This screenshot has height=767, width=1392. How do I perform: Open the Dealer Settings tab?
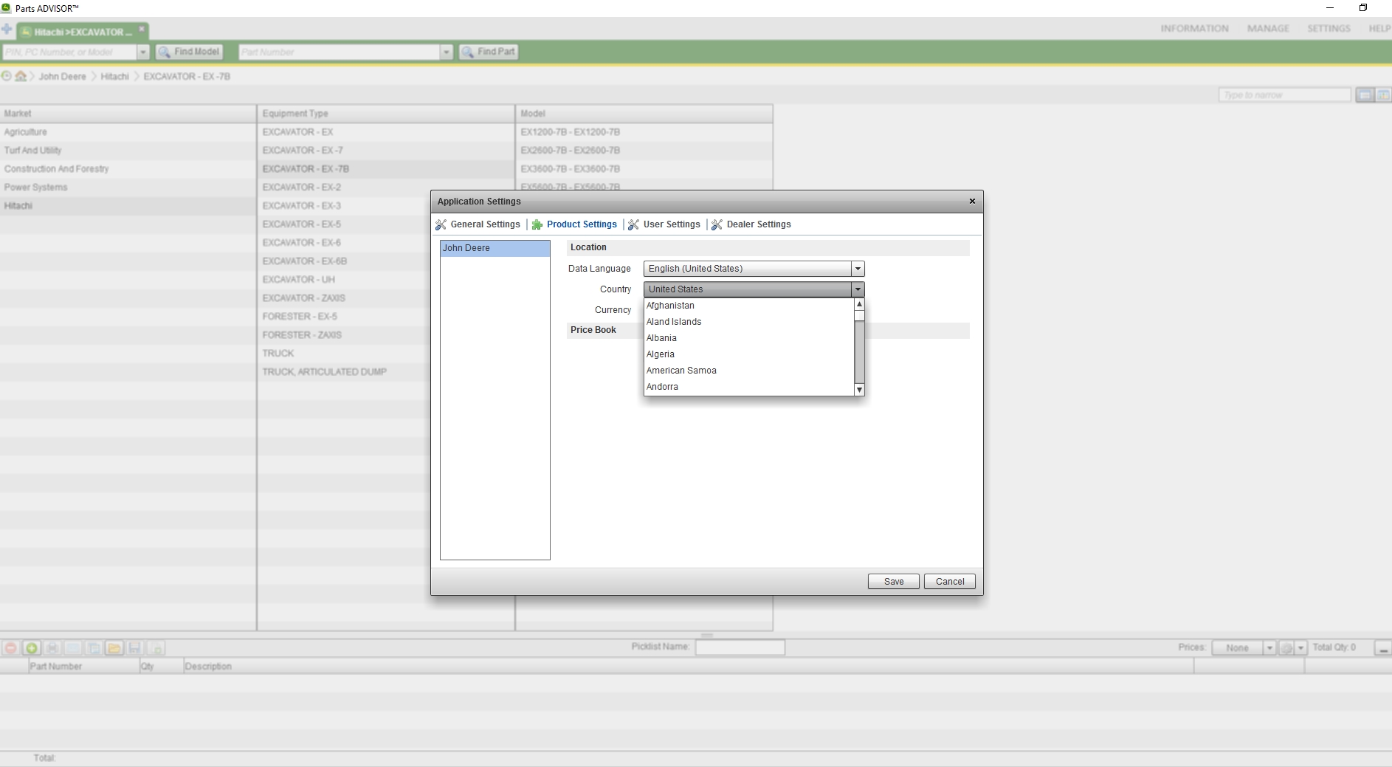[758, 224]
